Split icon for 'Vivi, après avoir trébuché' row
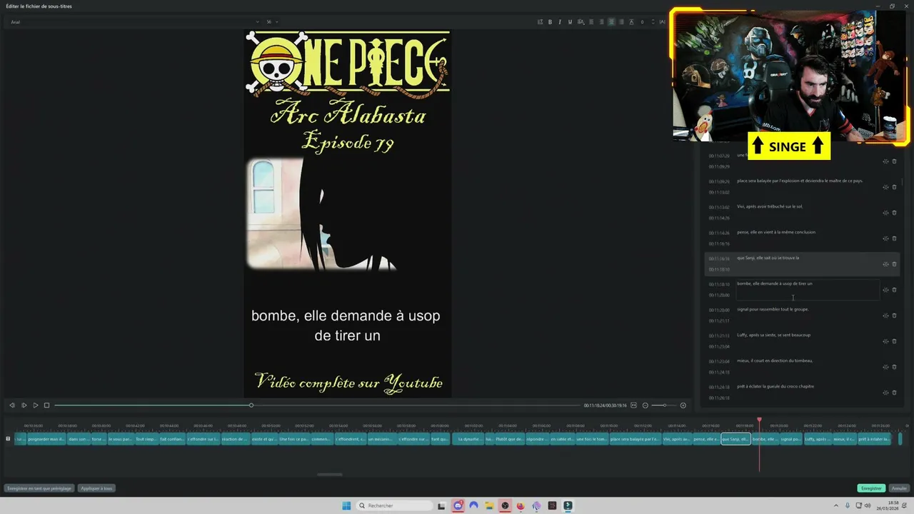 point(885,213)
